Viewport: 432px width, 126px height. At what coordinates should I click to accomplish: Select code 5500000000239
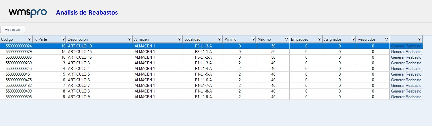tap(16, 63)
